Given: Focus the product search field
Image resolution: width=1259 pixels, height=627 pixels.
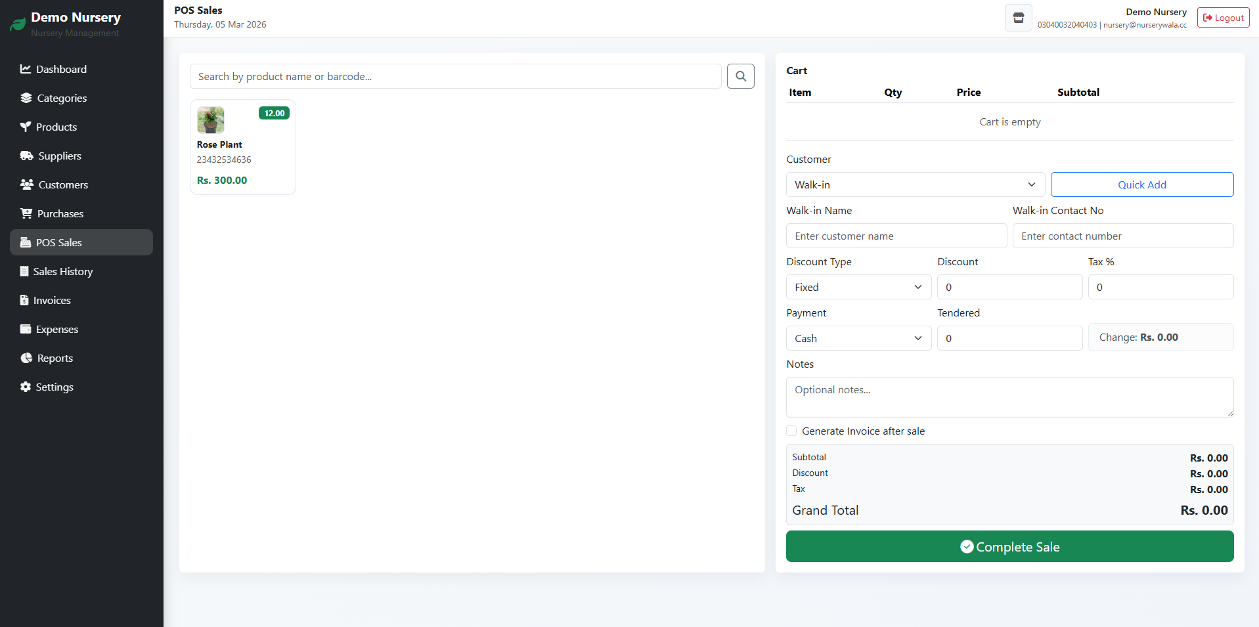Looking at the screenshot, I should point(455,76).
